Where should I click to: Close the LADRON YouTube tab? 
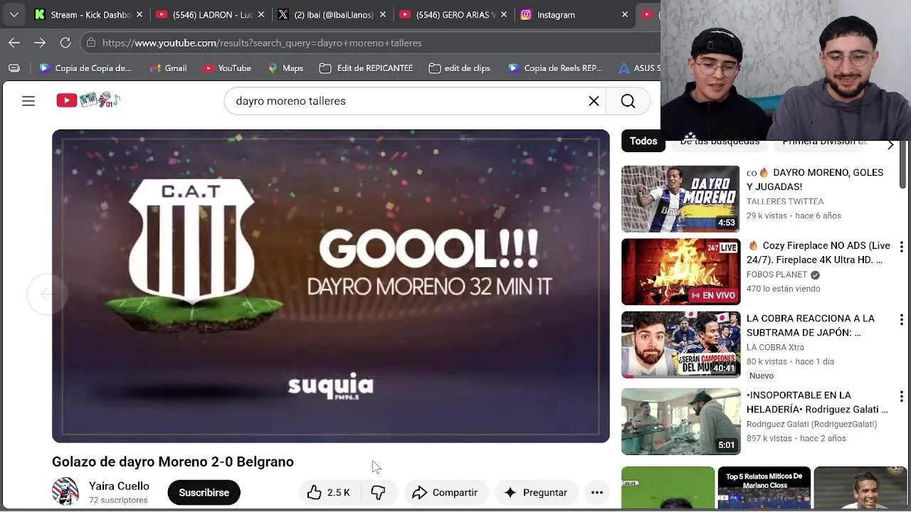(261, 14)
